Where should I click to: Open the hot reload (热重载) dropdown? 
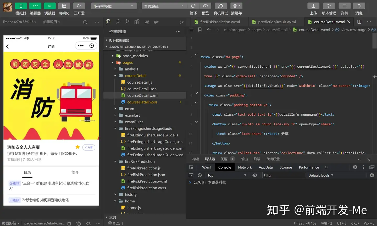[x=52, y=22]
